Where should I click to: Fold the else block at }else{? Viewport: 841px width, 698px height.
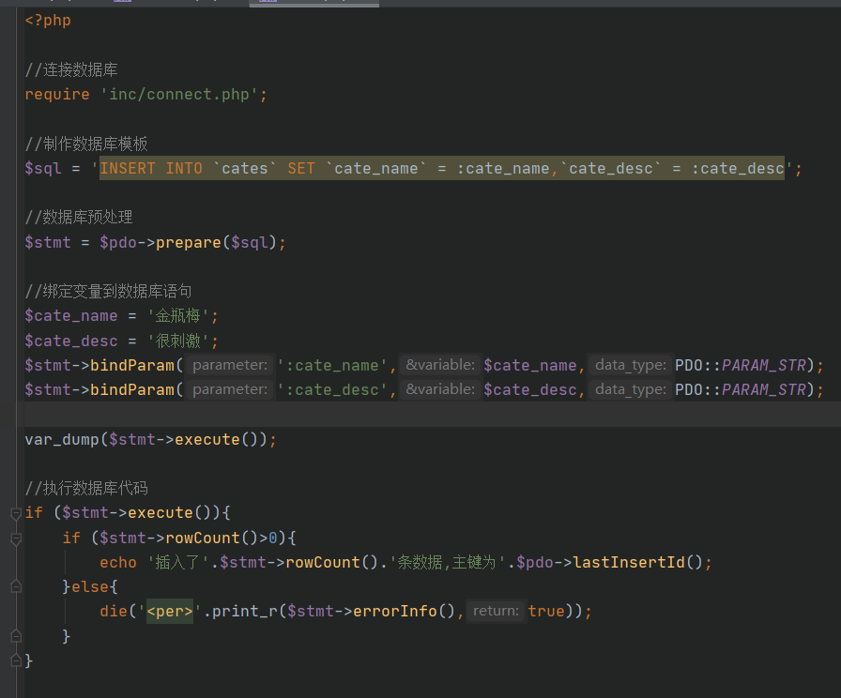coord(15,586)
